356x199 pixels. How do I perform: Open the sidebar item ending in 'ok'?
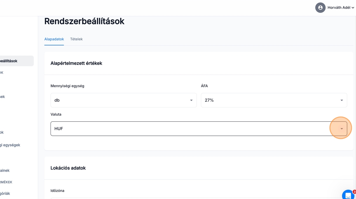(x=2, y=132)
